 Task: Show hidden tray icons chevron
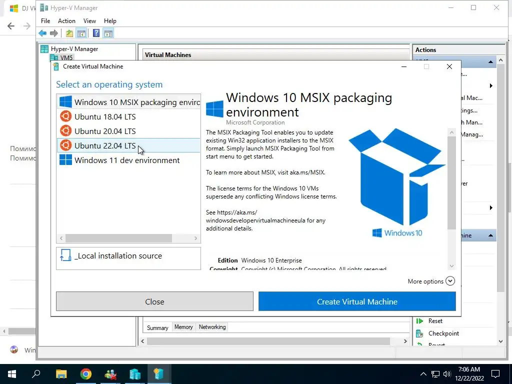click(x=423, y=374)
